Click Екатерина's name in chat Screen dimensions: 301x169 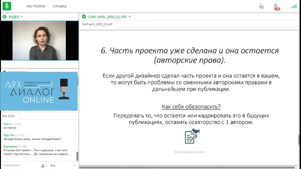pyautogui.click(x=10, y=146)
